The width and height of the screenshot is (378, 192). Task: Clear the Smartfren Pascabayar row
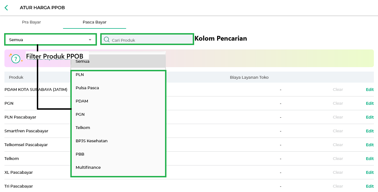point(338,131)
